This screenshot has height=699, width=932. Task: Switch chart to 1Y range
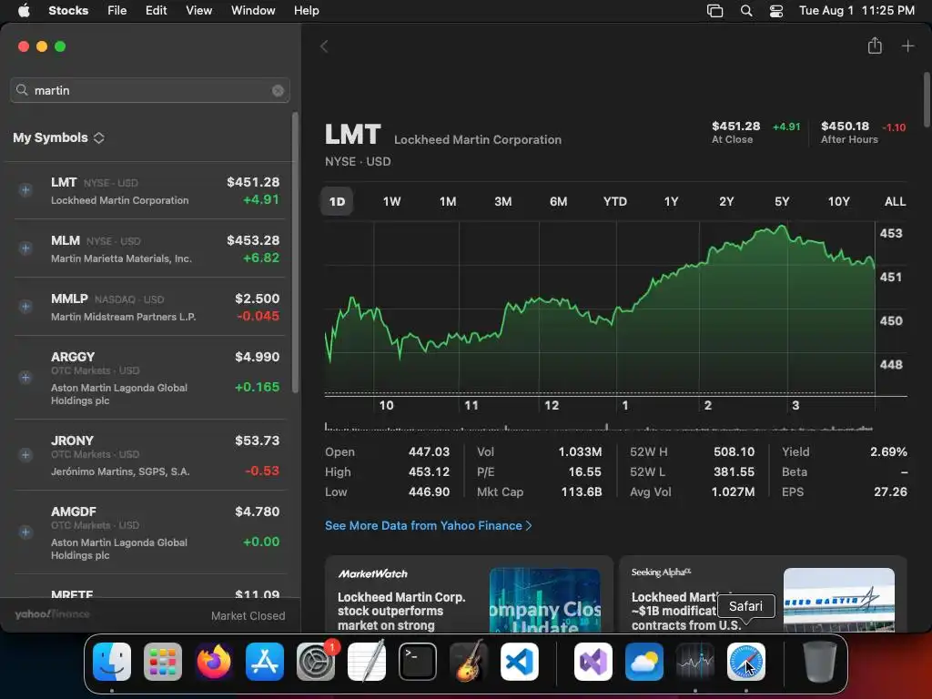tap(671, 201)
